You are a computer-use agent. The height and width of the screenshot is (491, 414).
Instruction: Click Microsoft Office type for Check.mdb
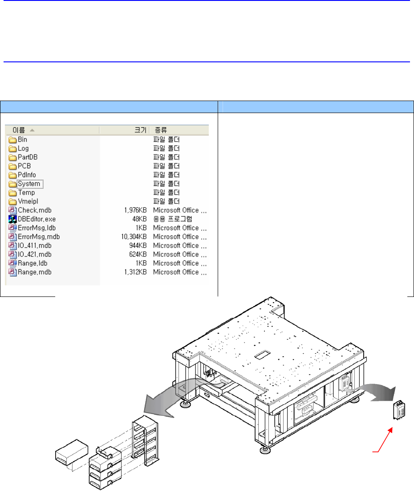click(x=180, y=210)
